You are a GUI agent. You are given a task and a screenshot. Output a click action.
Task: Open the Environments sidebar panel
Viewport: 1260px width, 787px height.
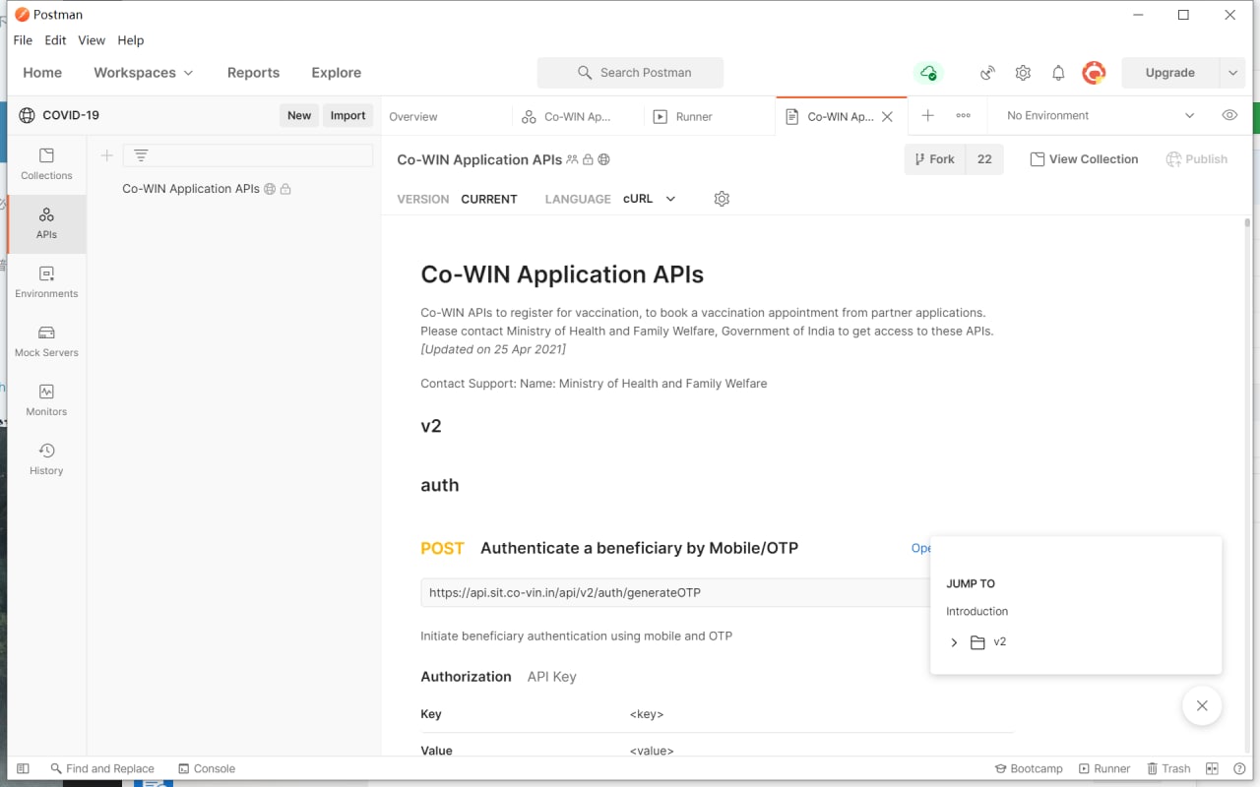(46, 282)
